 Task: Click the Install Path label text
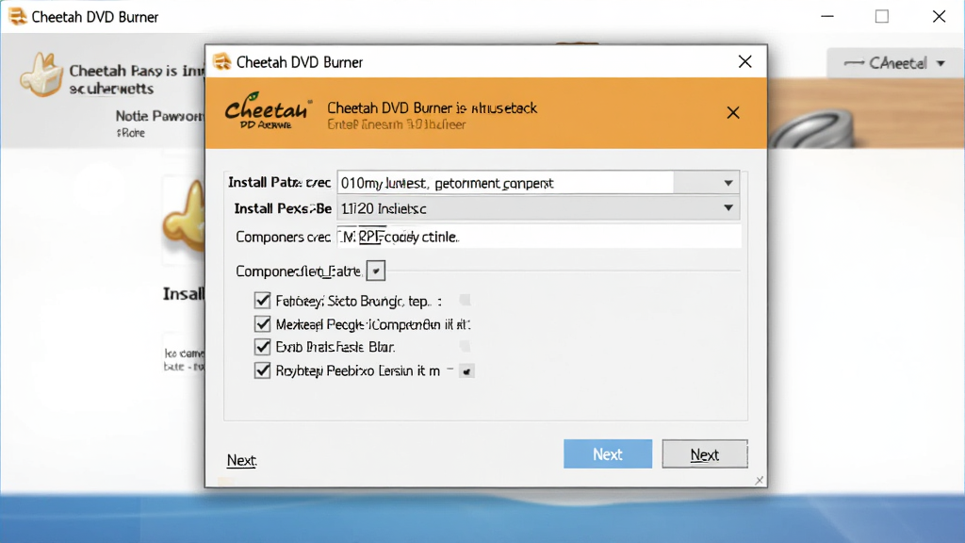(279, 182)
